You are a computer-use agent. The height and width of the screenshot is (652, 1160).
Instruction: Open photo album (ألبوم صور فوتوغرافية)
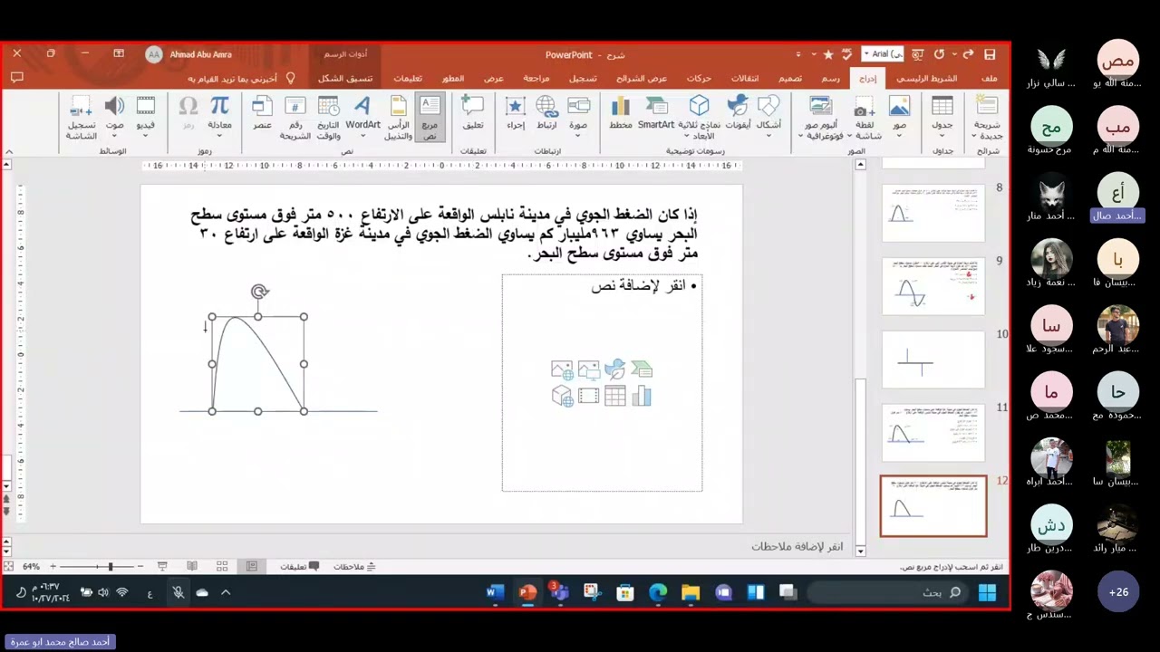[x=821, y=118]
